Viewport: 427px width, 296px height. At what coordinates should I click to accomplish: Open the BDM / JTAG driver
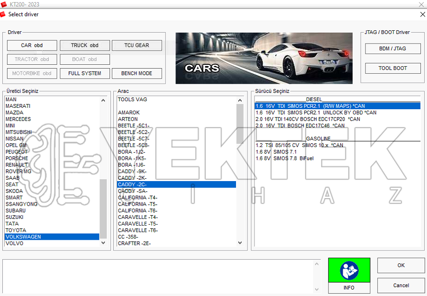click(393, 49)
